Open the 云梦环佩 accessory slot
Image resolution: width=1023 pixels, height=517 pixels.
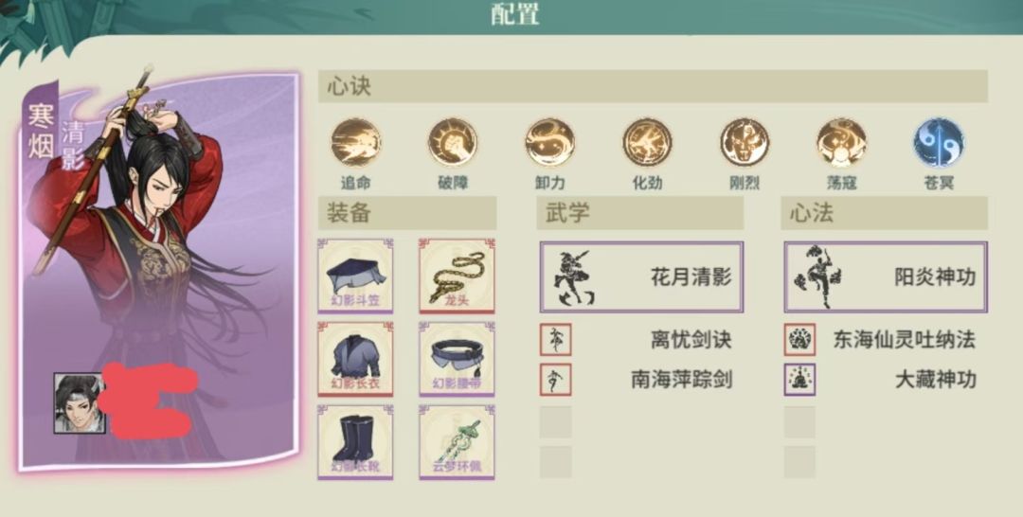click(x=457, y=442)
